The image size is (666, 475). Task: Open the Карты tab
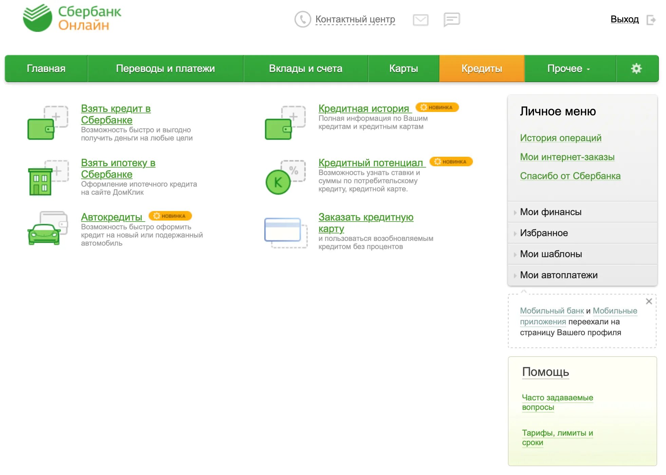click(404, 69)
